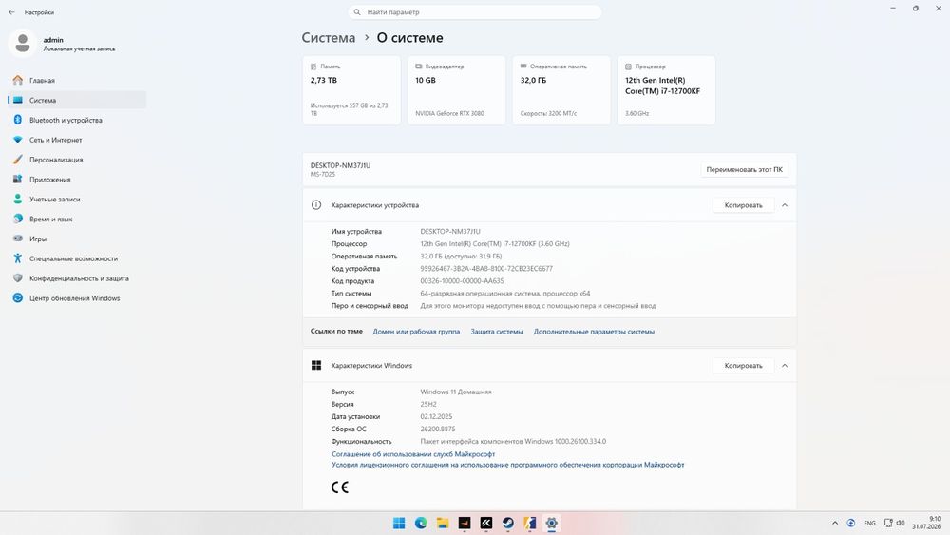Open the Процессор i7-12700KF card

(x=667, y=90)
